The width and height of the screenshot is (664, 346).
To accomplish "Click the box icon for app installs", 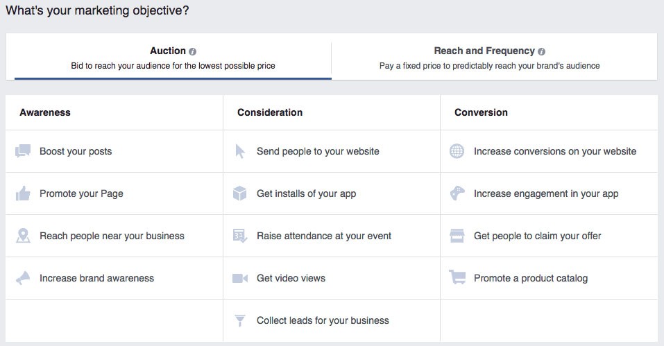I will [x=240, y=193].
